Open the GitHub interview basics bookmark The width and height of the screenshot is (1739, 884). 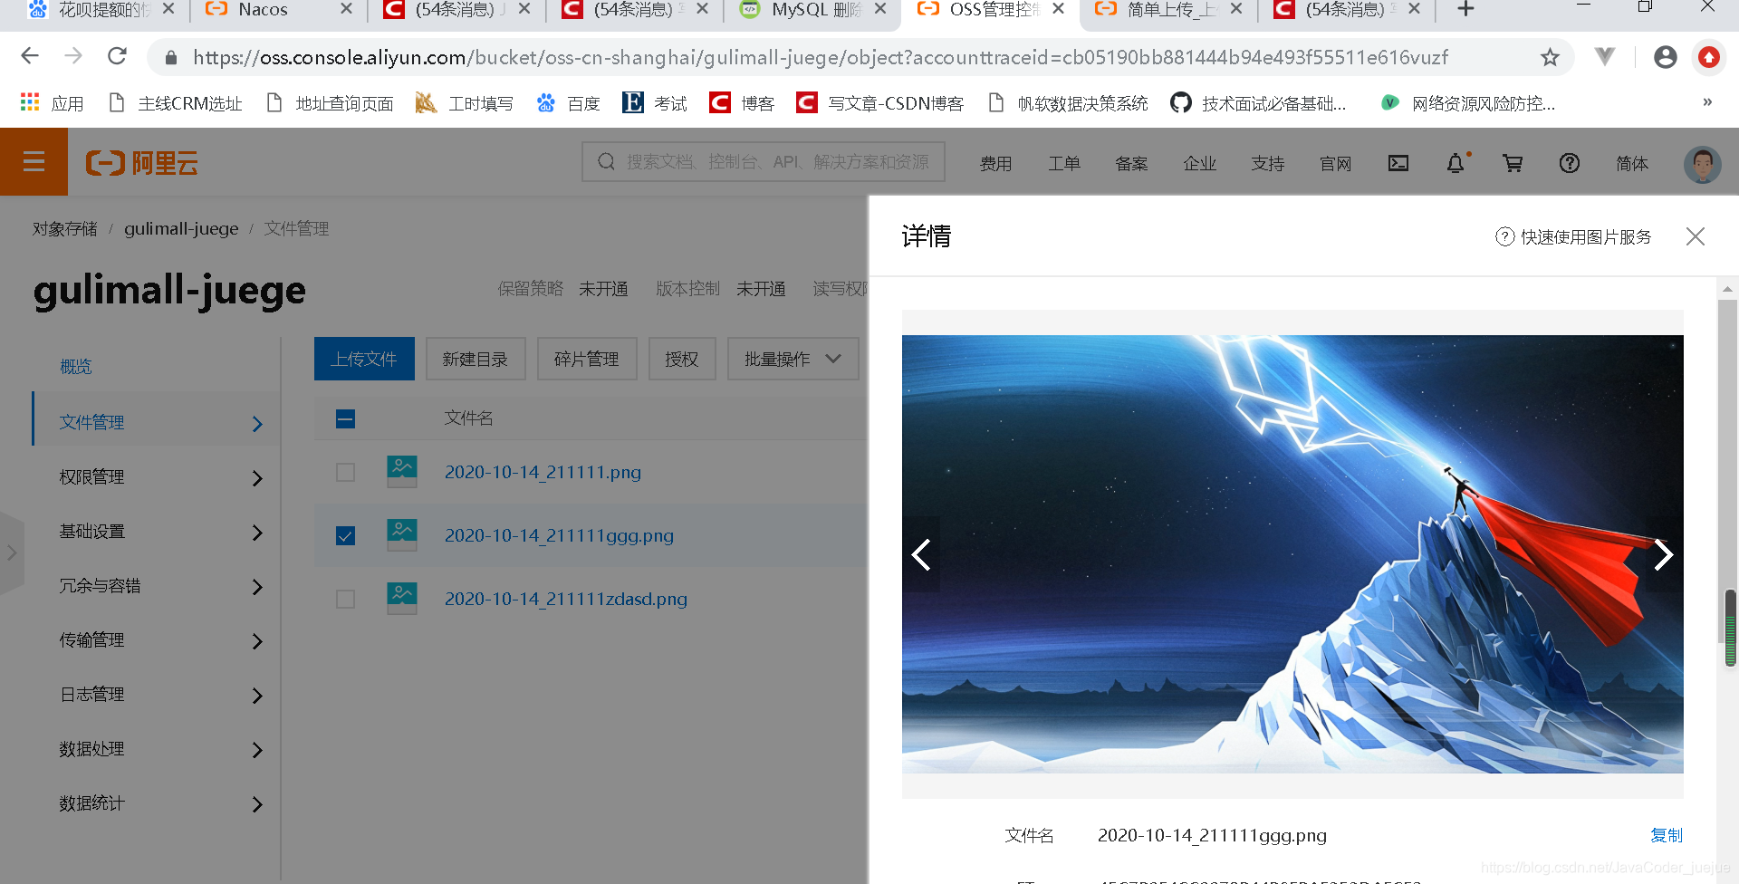coord(1259,103)
